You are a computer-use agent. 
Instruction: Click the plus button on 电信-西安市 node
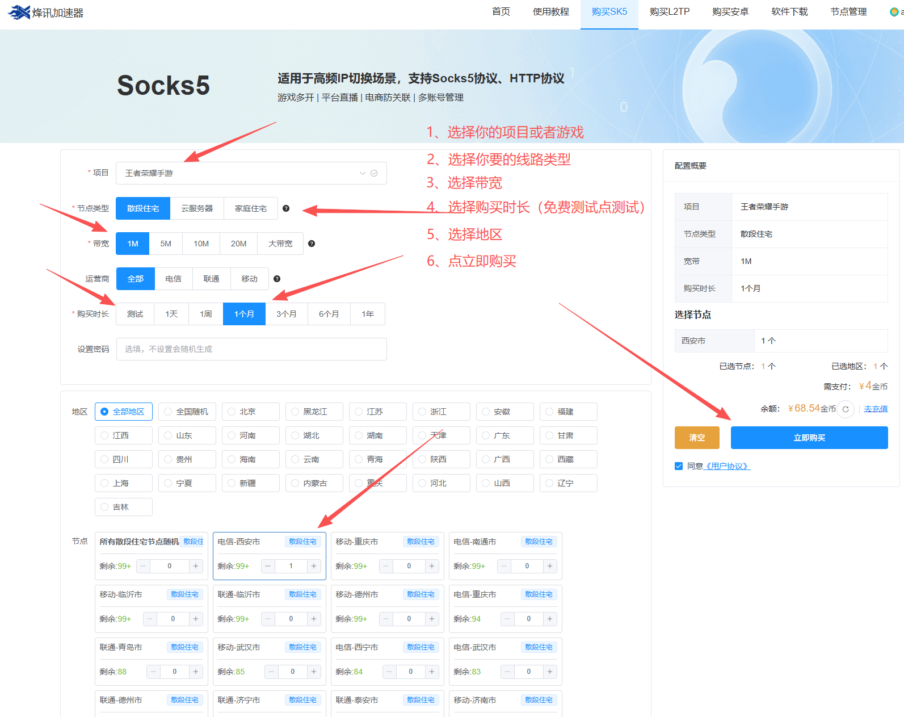(314, 566)
